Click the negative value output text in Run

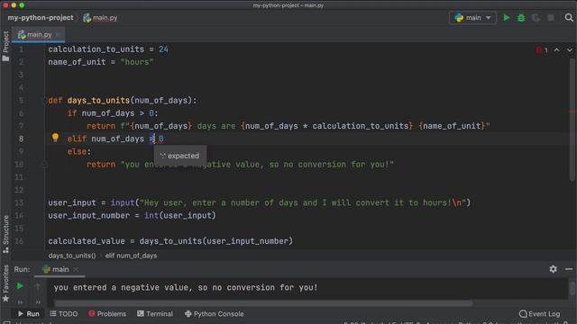tap(186, 288)
